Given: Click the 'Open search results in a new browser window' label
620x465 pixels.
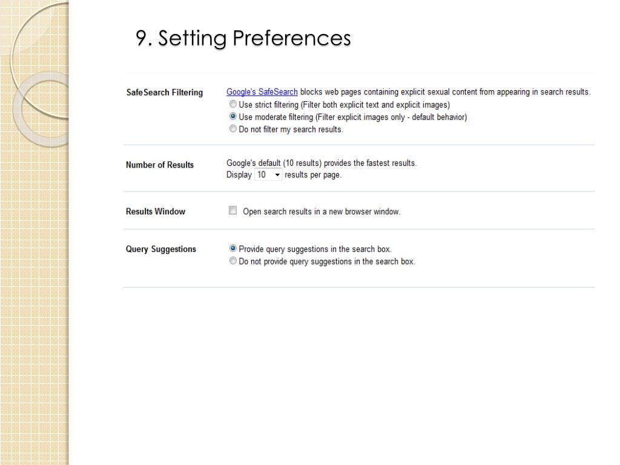Looking at the screenshot, I should point(322,211).
